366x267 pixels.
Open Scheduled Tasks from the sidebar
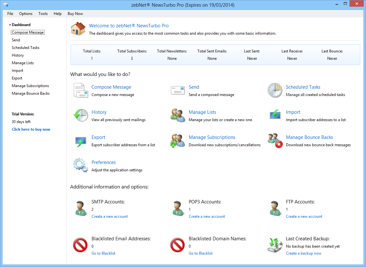(x=25, y=48)
